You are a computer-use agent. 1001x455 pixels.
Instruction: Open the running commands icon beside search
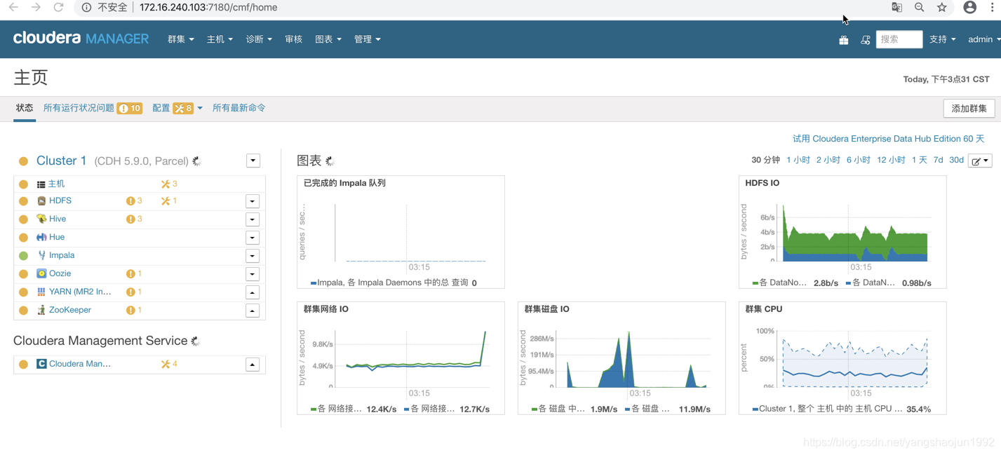865,40
